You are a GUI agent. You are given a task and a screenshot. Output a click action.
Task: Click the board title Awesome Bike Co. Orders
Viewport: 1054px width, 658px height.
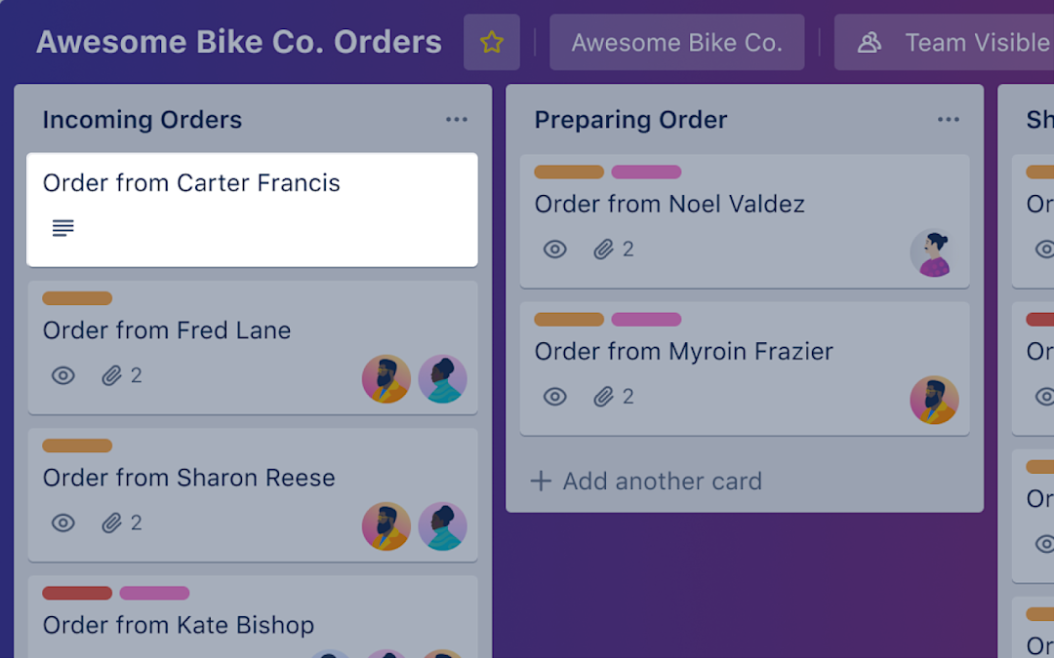tap(238, 42)
